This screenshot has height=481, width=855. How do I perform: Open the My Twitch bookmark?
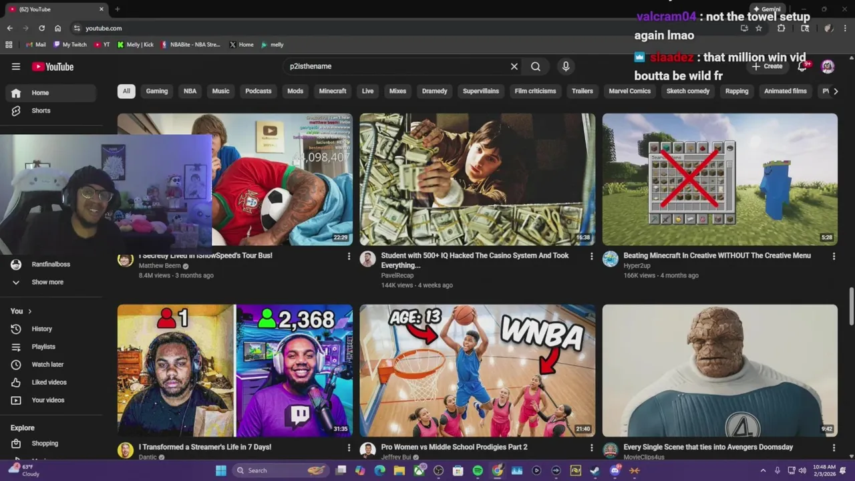[x=70, y=45]
